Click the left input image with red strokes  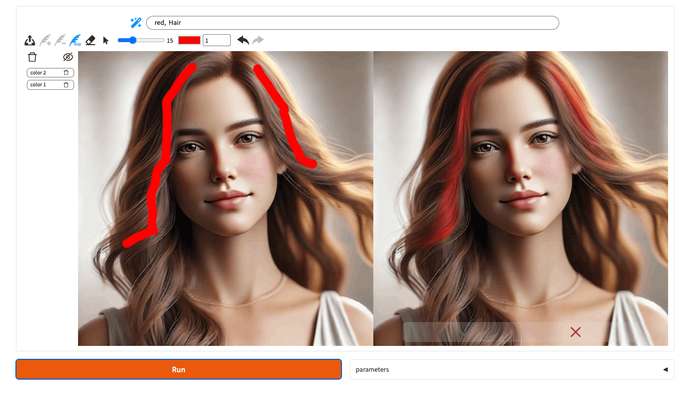coord(226,199)
